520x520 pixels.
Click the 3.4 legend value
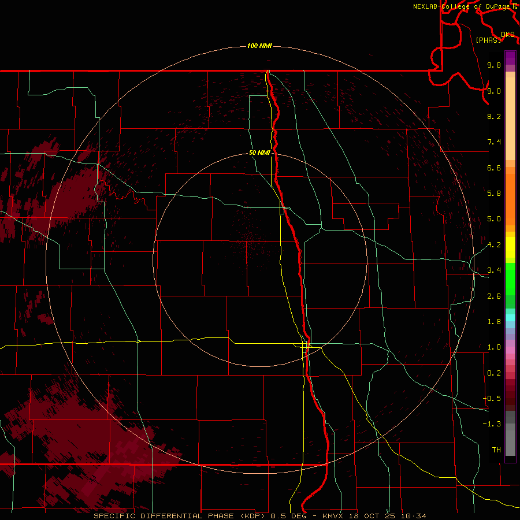(494, 270)
